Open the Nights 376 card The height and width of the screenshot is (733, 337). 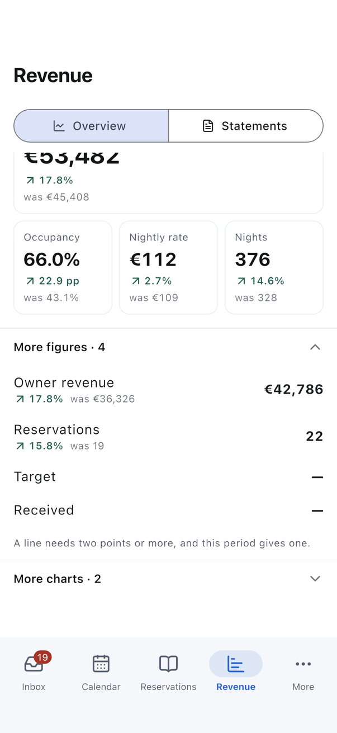point(274,267)
